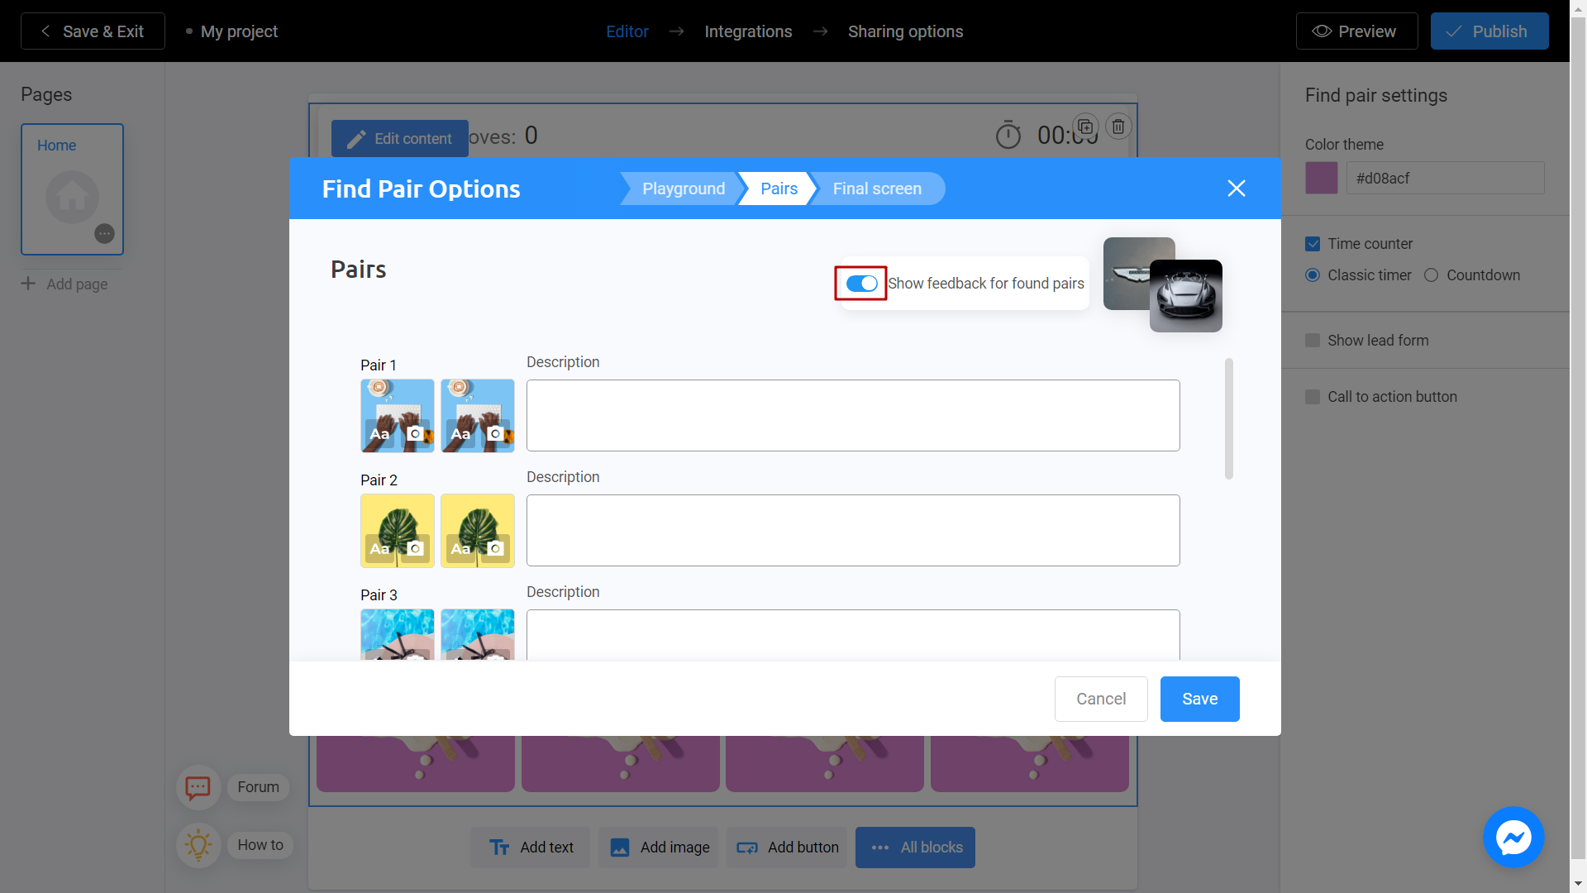The width and height of the screenshot is (1587, 893).
Task: Click the Messenger chat icon bottom right
Action: click(x=1514, y=838)
